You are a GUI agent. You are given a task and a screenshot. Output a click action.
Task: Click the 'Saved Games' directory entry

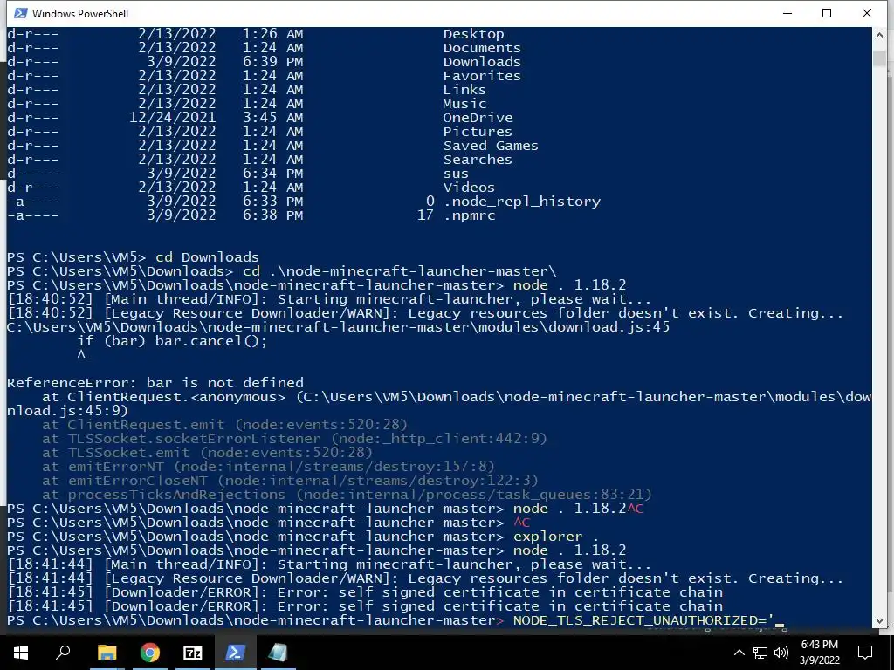point(491,146)
